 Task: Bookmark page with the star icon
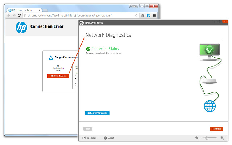point(137,16)
